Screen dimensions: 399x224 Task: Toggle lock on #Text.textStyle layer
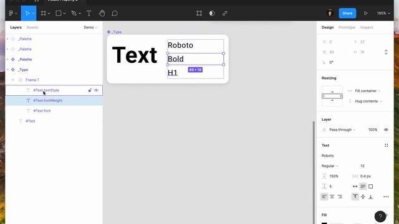click(x=90, y=90)
